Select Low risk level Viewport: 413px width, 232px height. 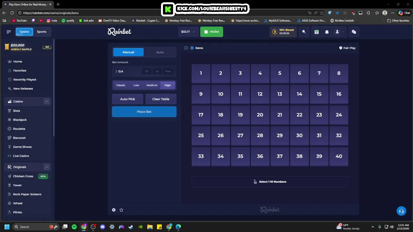136,85
